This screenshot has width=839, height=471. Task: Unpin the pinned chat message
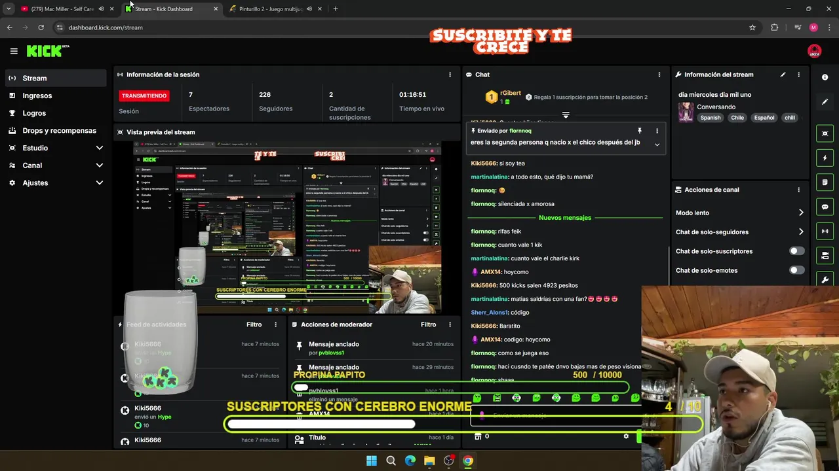point(640,131)
